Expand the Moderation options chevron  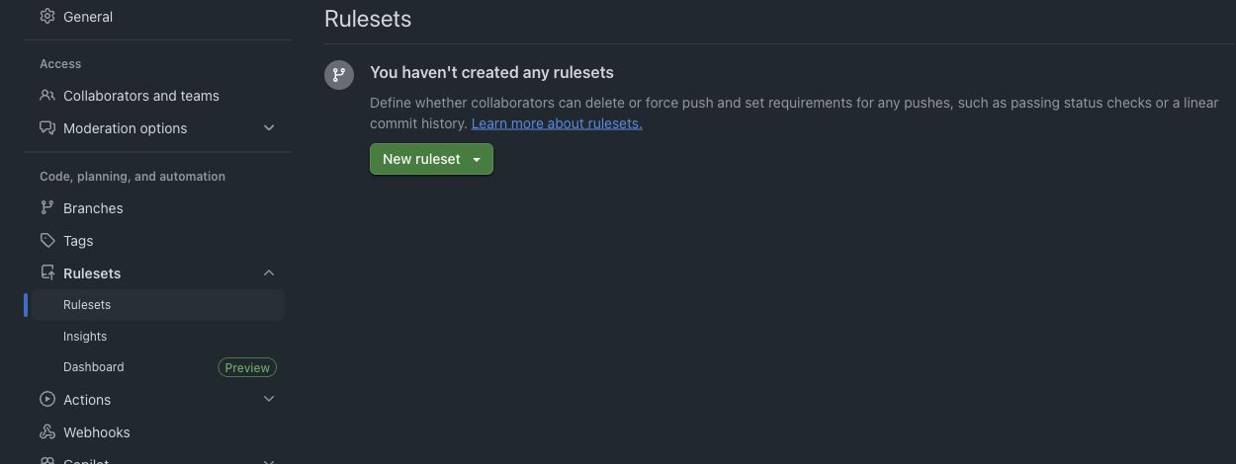(x=269, y=128)
